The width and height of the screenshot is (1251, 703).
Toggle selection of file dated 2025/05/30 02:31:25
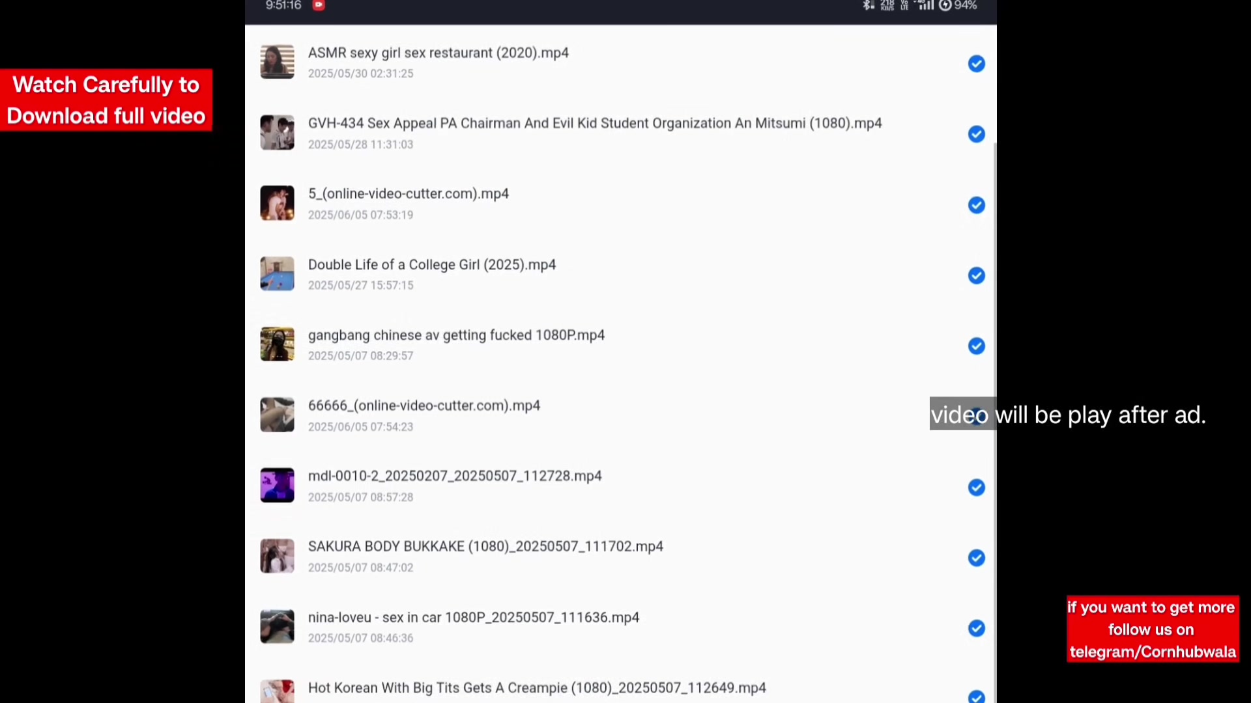[x=976, y=64]
